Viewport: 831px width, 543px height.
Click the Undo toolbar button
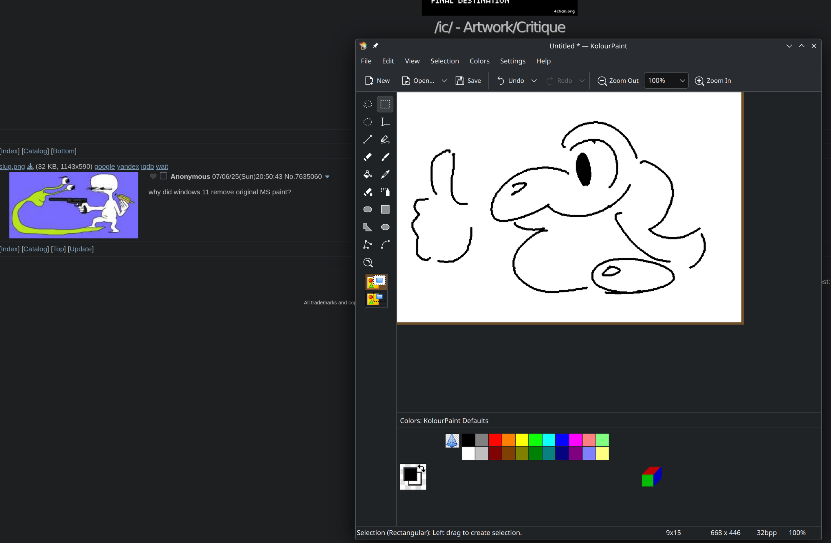click(510, 81)
